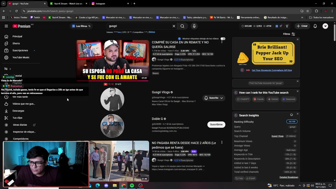The image size is (336, 189).
Task: Open the account avatar menu
Action: [325, 26]
